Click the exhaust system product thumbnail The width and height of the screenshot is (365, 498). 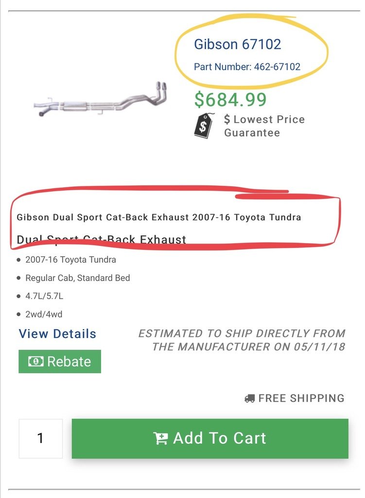point(100,99)
